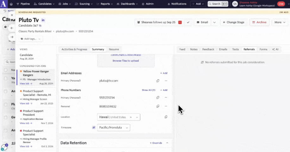Click the Archive button
Screen dimensions: 290x152
[259, 22]
